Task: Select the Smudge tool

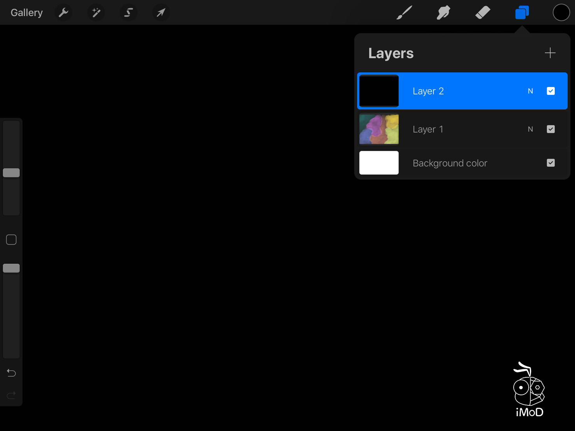Action: tap(443, 13)
